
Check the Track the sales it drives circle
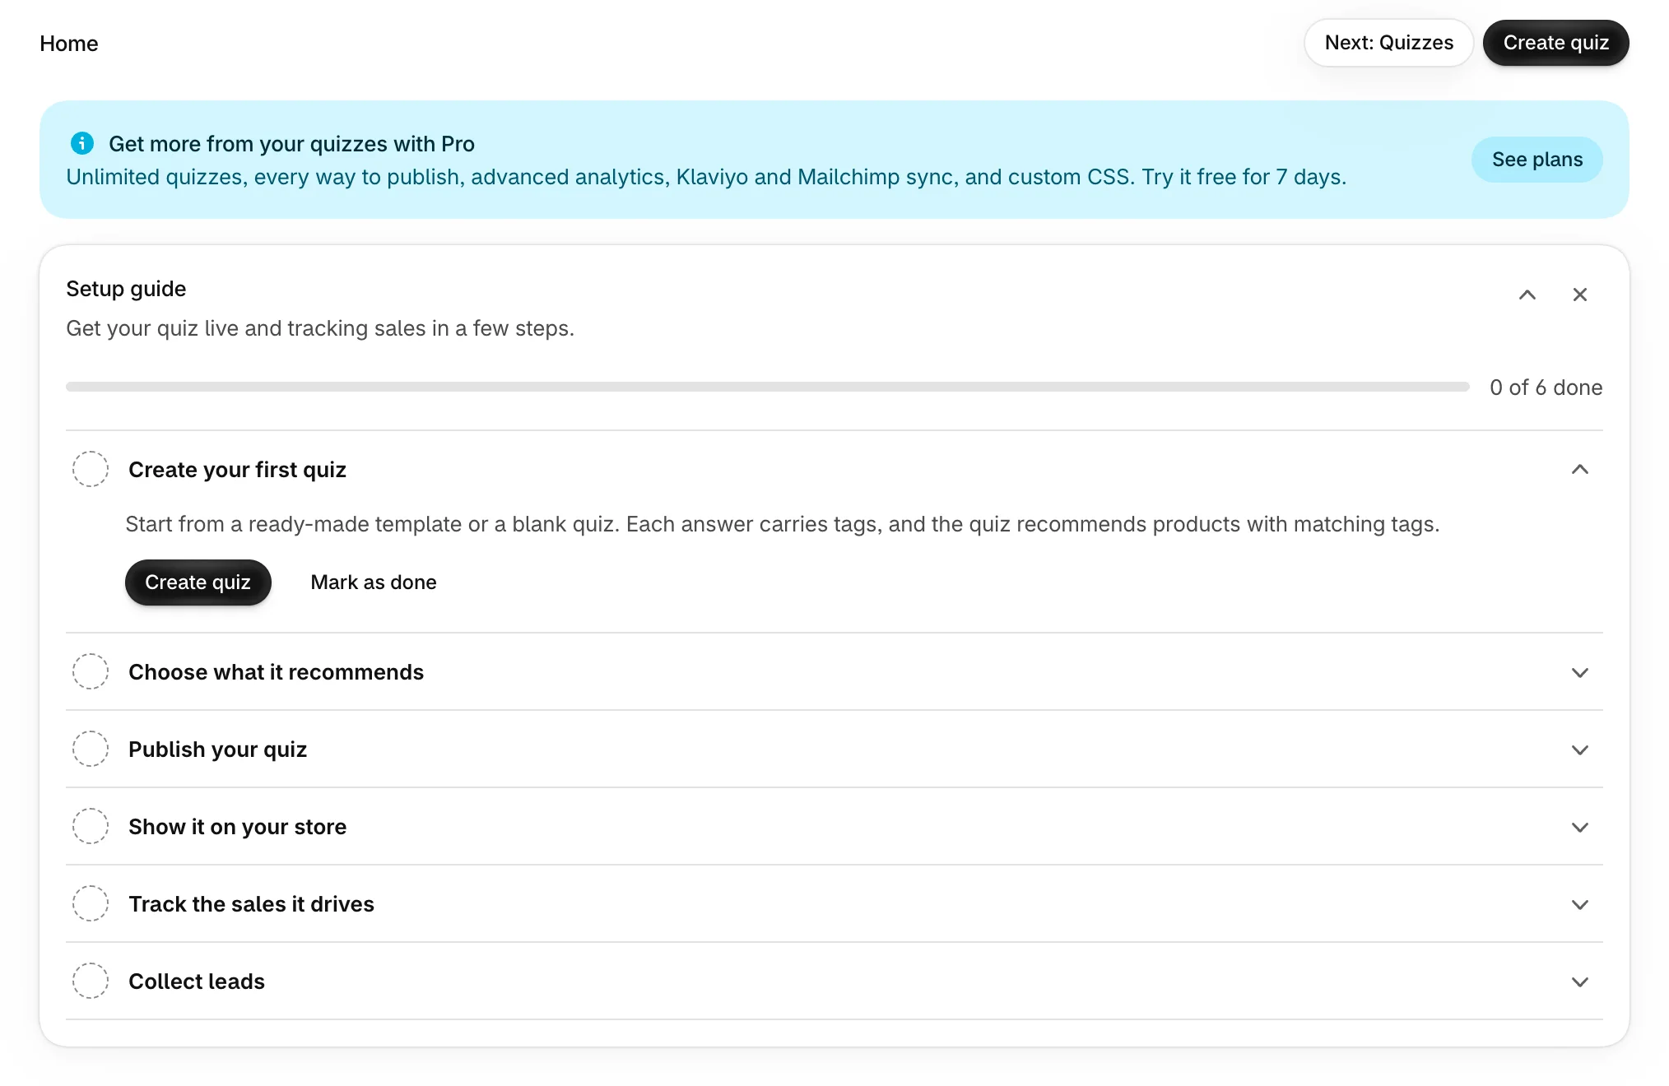(x=91, y=903)
